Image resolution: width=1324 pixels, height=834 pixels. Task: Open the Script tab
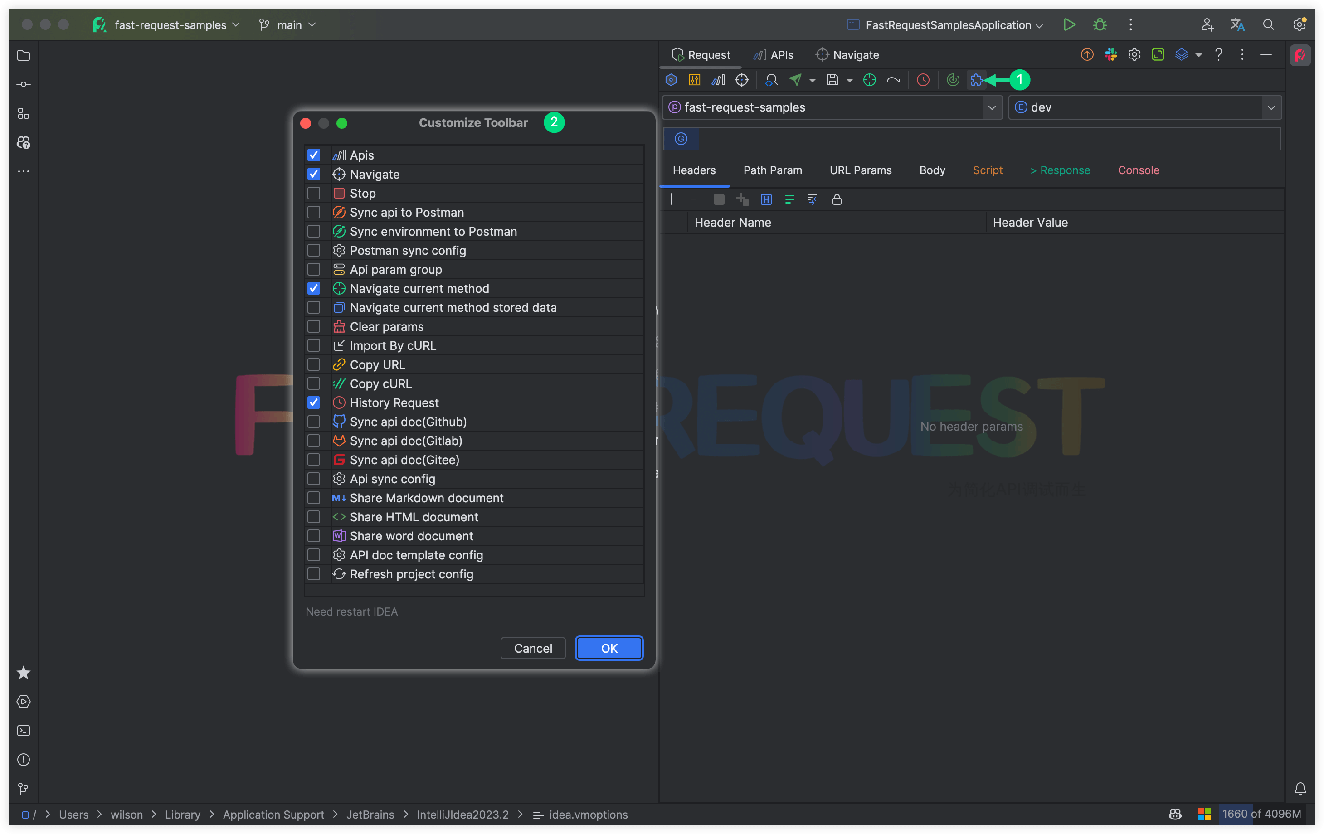988,170
